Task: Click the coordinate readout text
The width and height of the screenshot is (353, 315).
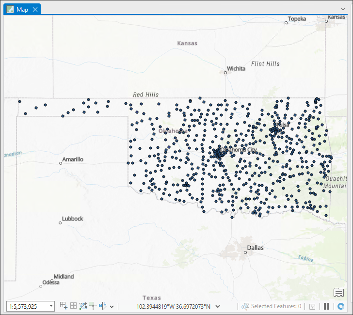Action: 174,306
